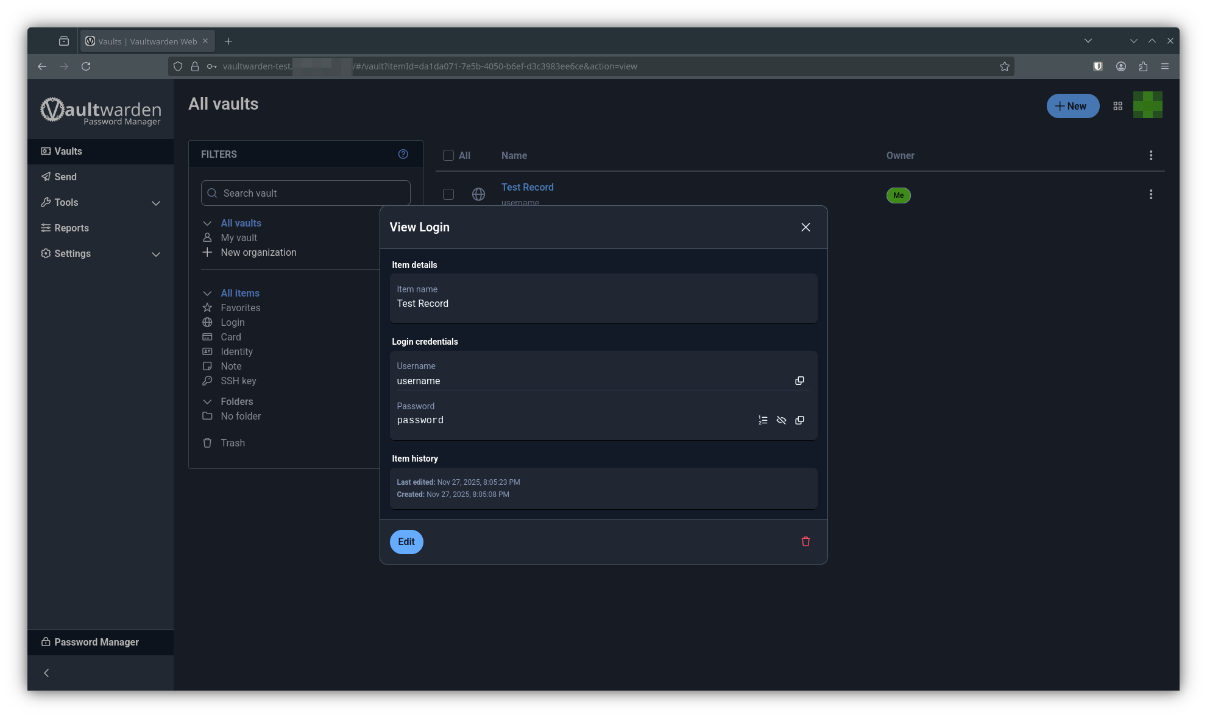Viewport: 1207px width, 718px height.
Task: Copy the password value
Action: (799, 420)
